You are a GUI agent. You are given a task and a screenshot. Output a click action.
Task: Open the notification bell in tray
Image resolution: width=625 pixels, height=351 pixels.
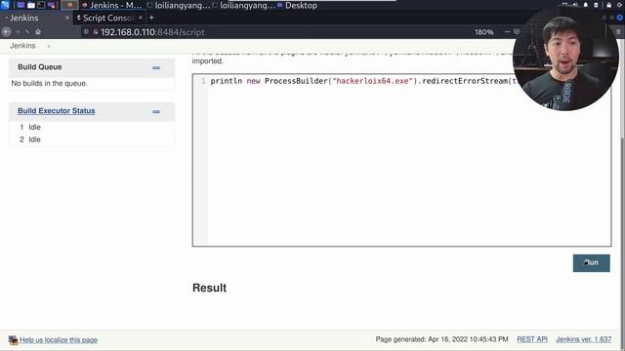(586, 5)
